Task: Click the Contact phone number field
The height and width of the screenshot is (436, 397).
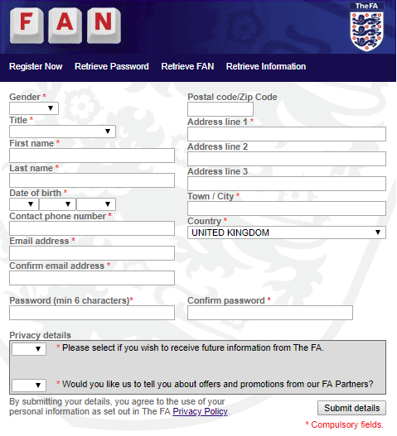Action: click(x=92, y=228)
